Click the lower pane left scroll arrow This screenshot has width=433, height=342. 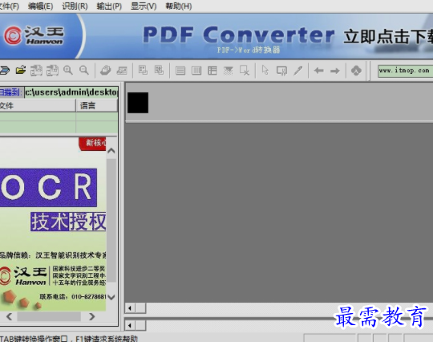tap(130, 325)
